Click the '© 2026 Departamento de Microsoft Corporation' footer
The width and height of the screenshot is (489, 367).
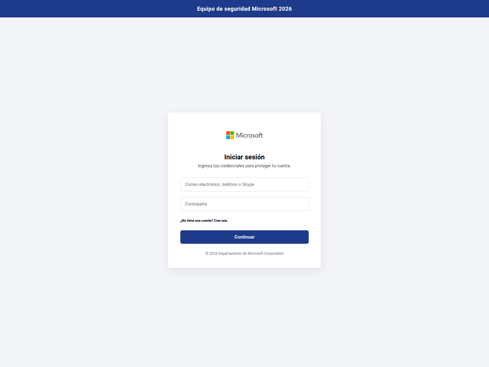(244, 254)
